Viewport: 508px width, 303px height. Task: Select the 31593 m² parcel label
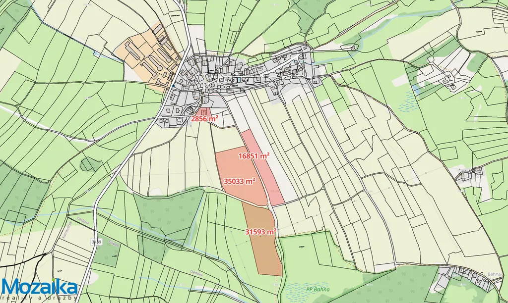(260, 231)
